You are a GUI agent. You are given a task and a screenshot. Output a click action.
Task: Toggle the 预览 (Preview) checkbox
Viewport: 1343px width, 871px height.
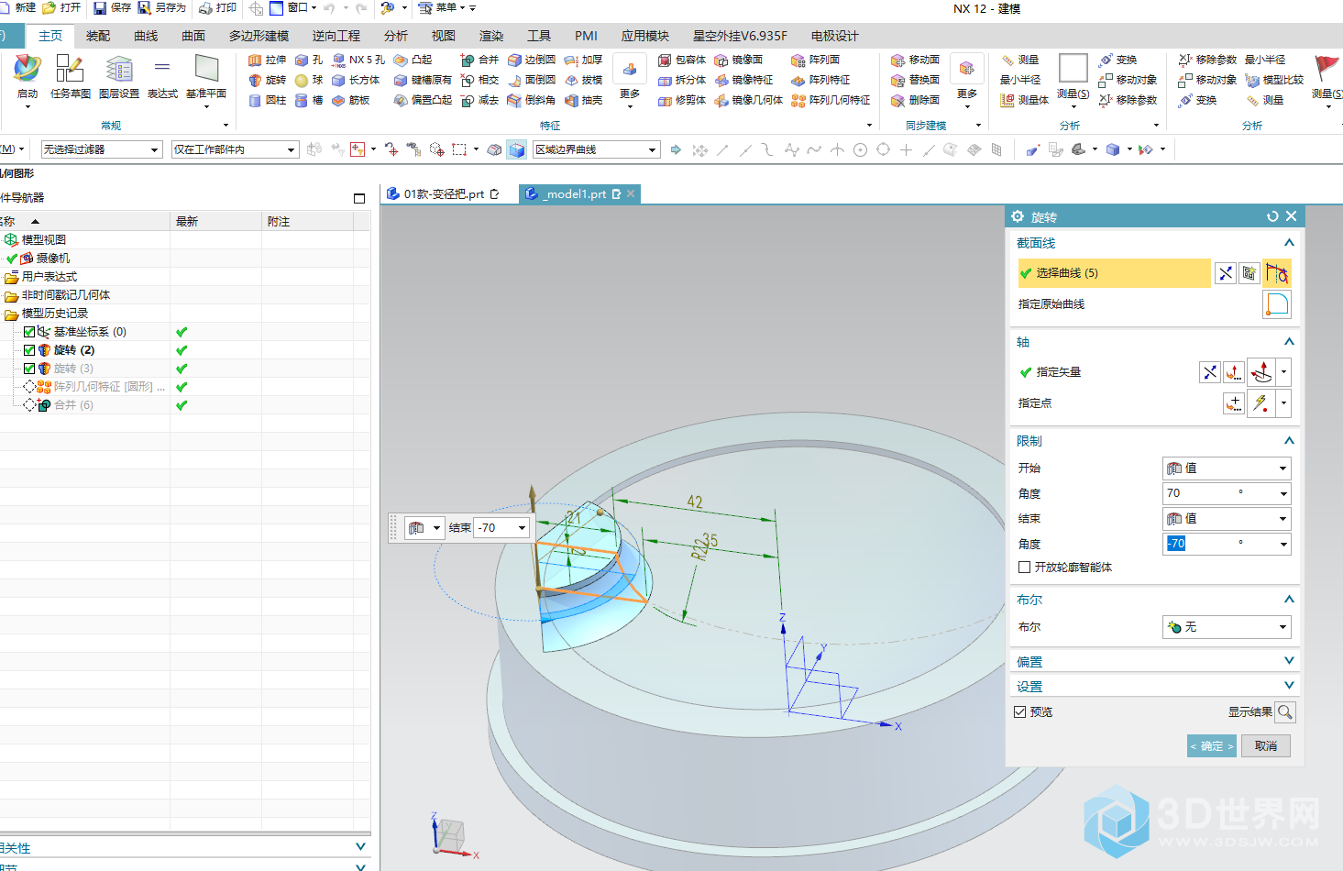click(x=1020, y=711)
